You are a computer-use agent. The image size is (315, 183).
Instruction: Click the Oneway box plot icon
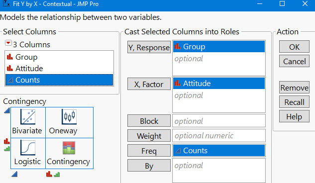(69, 117)
